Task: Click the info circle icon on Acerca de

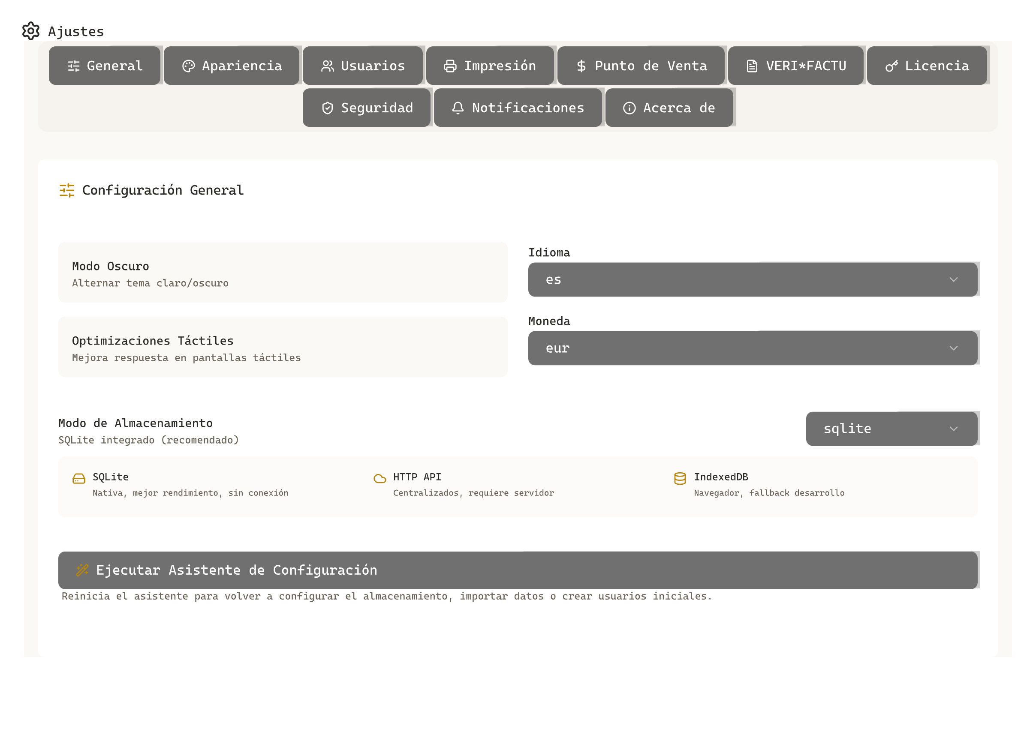Action: pos(629,108)
